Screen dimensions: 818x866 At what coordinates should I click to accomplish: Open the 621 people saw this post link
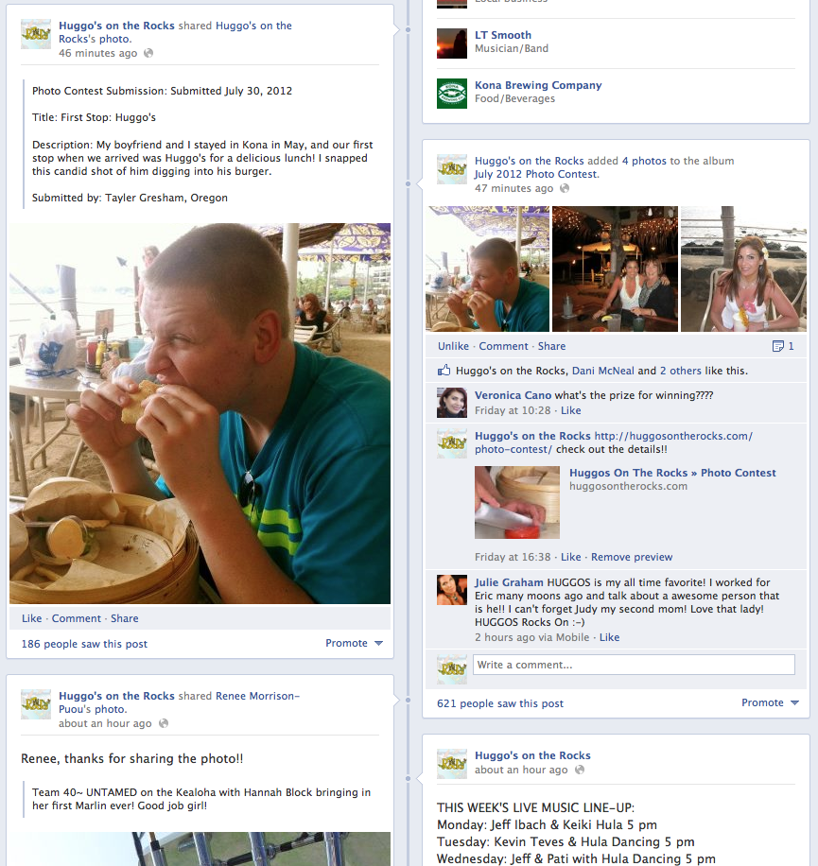pos(500,703)
